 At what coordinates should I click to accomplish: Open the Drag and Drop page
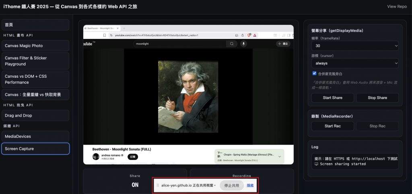35,115
